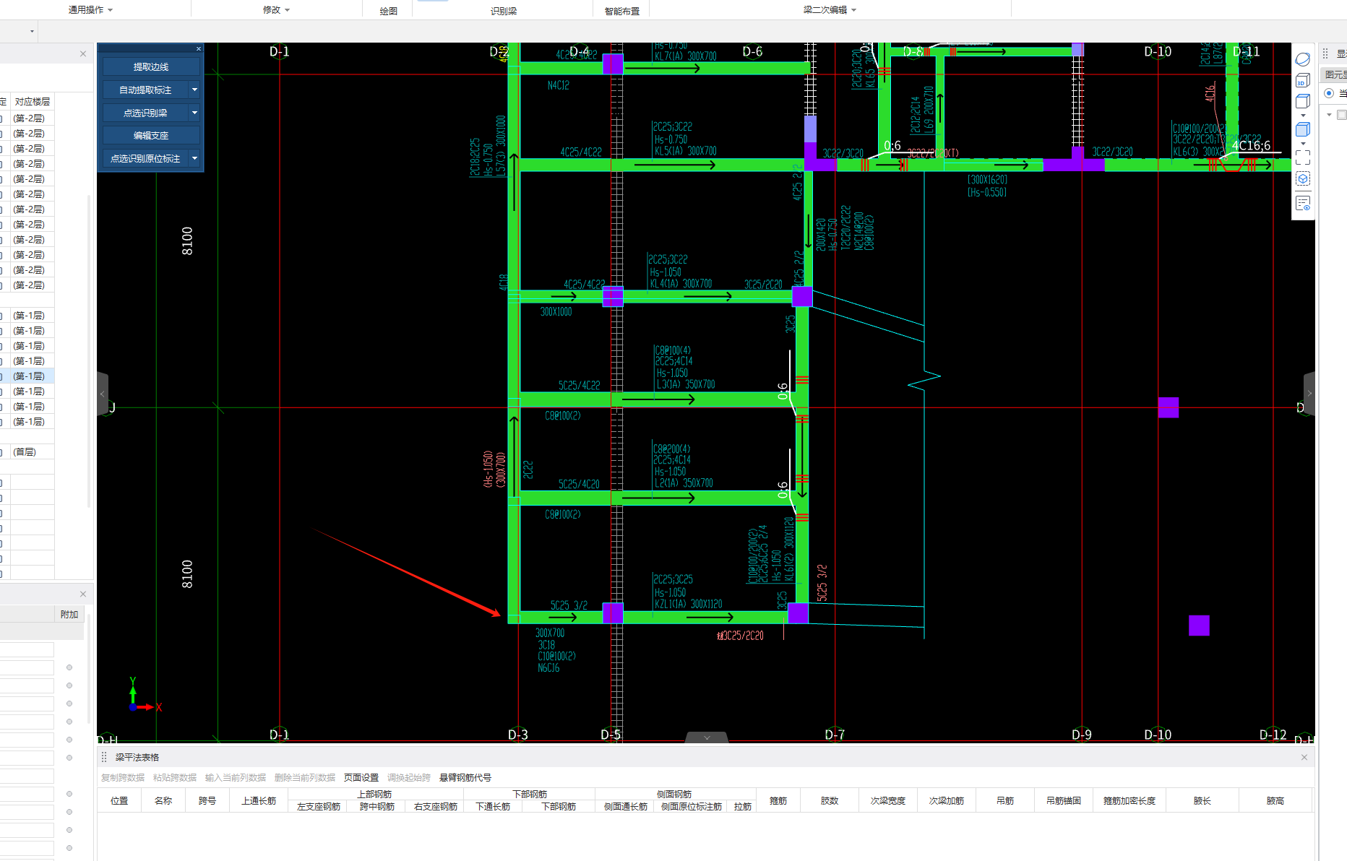Image resolution: width=1347 pixels, height=861 pixels.
Task: Select the solid shaded cube display icon
Action: (1303, 130)
